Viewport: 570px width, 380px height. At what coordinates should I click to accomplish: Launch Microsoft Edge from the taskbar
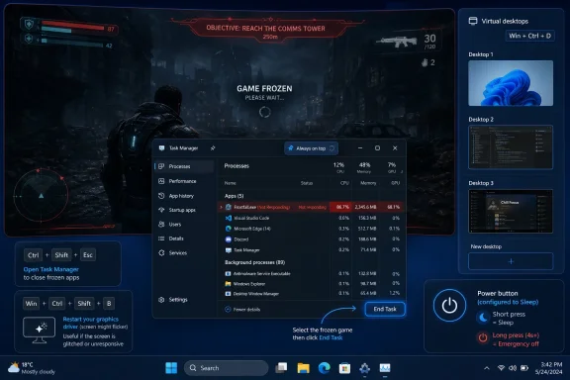(x=324, y=368)
